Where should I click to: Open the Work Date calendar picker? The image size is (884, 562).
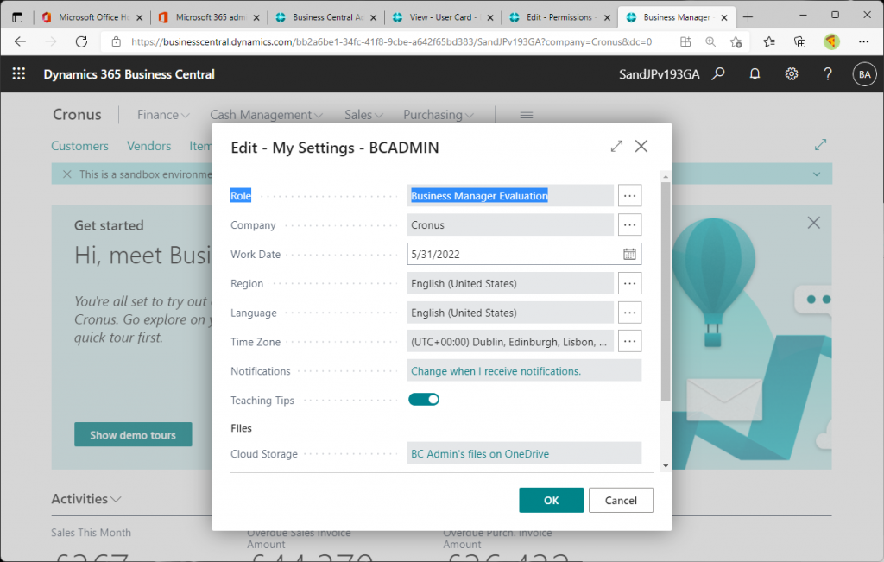coord(629,254)
